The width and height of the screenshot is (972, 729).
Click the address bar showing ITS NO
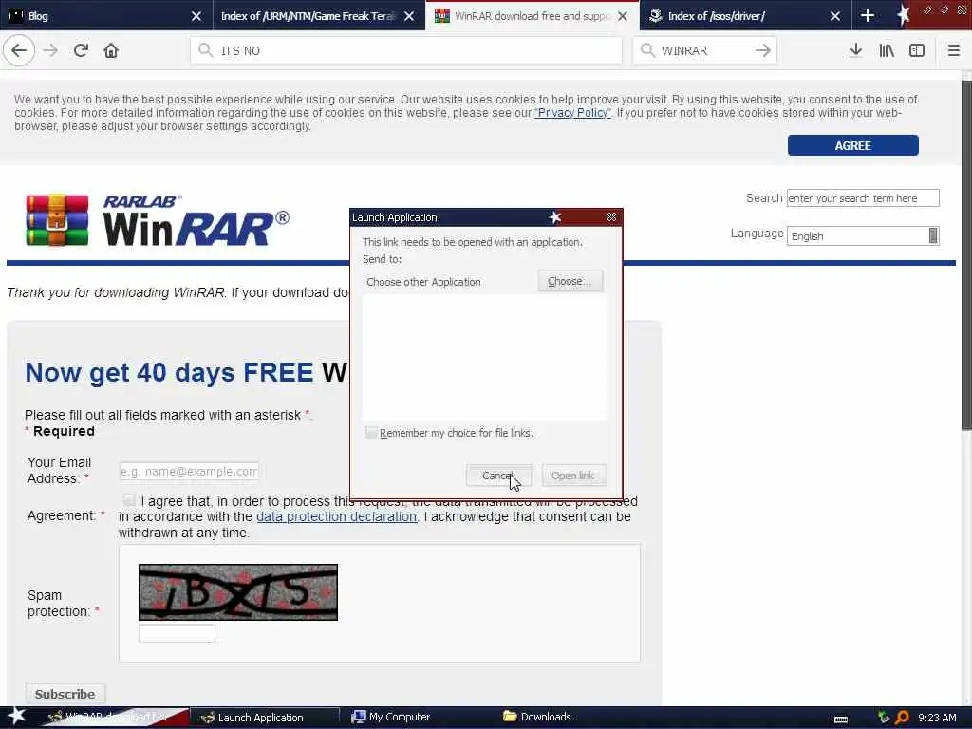(x=406, y=51)
